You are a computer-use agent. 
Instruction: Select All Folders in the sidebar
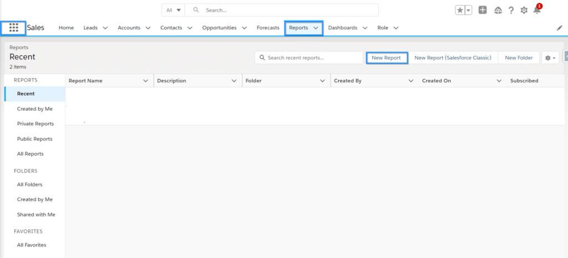tap(29, 184)
